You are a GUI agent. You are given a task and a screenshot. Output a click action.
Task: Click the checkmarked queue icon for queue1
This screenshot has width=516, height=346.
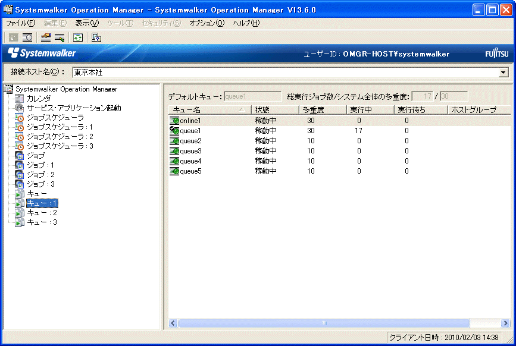[174, 131]
